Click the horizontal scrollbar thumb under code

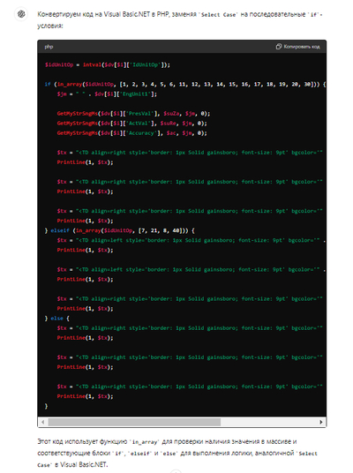tap(134, 422)
